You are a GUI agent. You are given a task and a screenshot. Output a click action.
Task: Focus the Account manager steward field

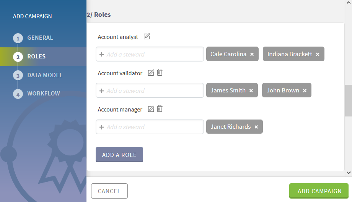153,127
